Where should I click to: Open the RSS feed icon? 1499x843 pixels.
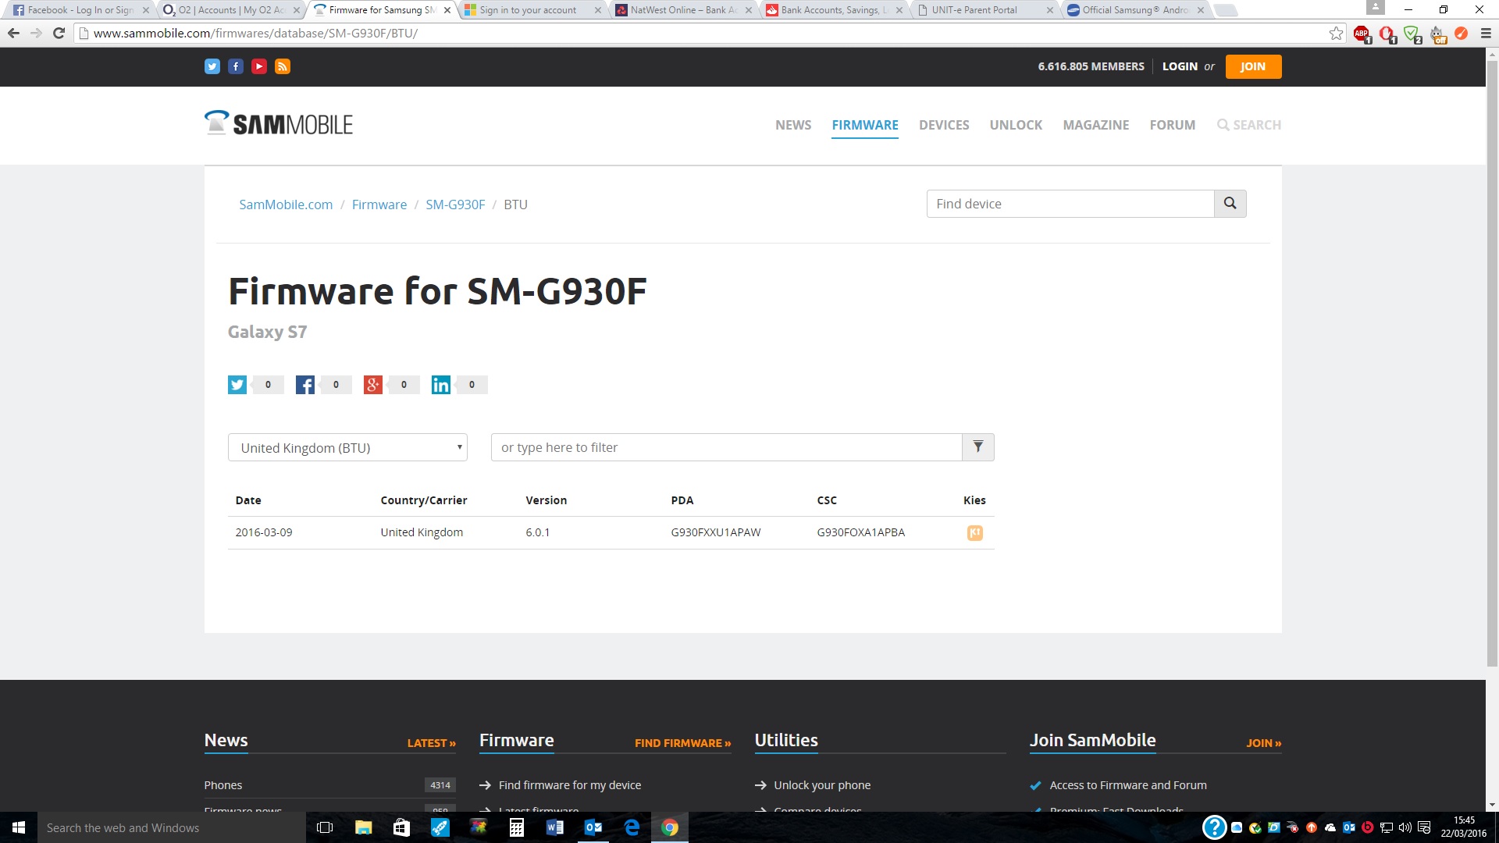[x=283, y=66]
